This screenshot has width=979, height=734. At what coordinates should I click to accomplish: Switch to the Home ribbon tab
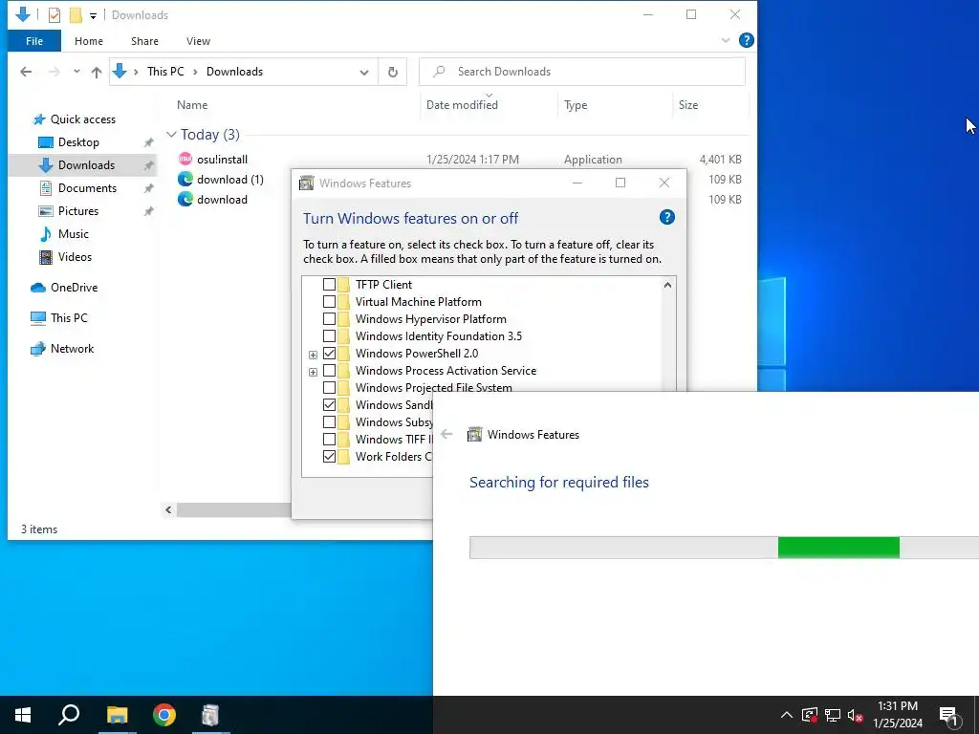89,41
